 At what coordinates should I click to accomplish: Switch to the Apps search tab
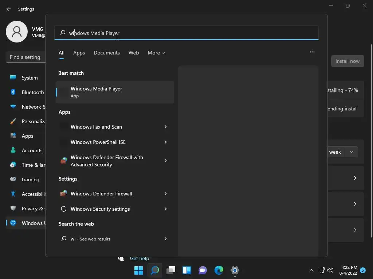point(79,53)
